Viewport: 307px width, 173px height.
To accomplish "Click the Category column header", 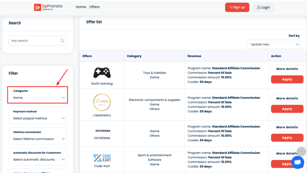I will coord(134,56).
